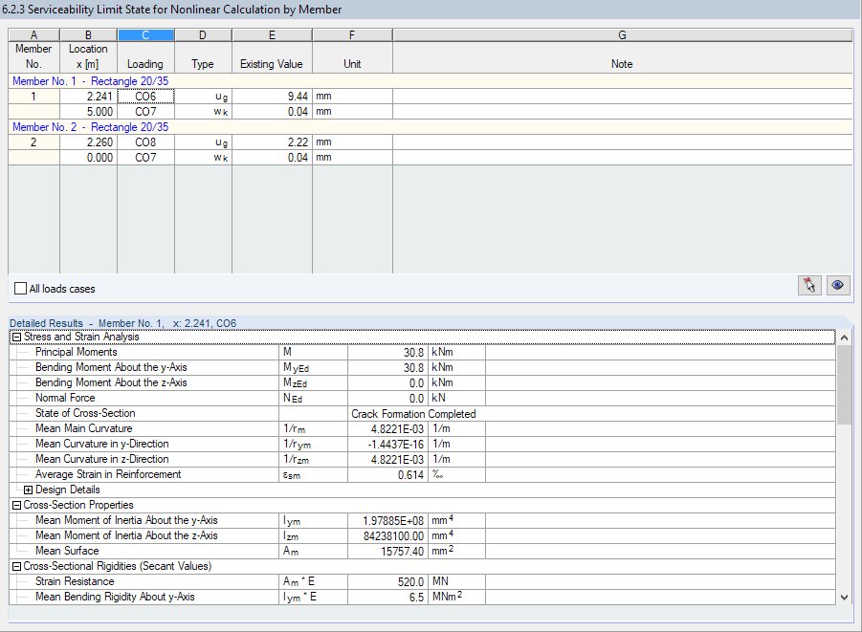Select the highlighted Loading column header C
The height and width of the screenshot is (632, 862).
145,34
